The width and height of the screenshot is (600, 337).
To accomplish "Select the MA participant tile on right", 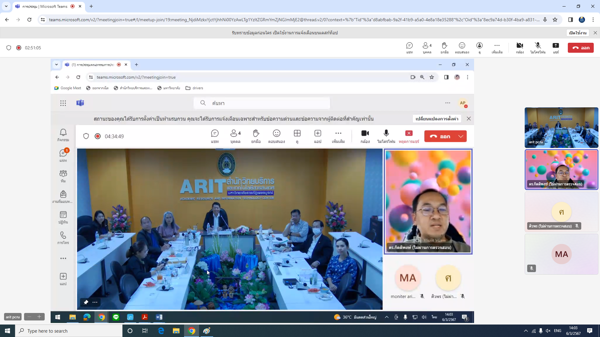I will (561, 254).
